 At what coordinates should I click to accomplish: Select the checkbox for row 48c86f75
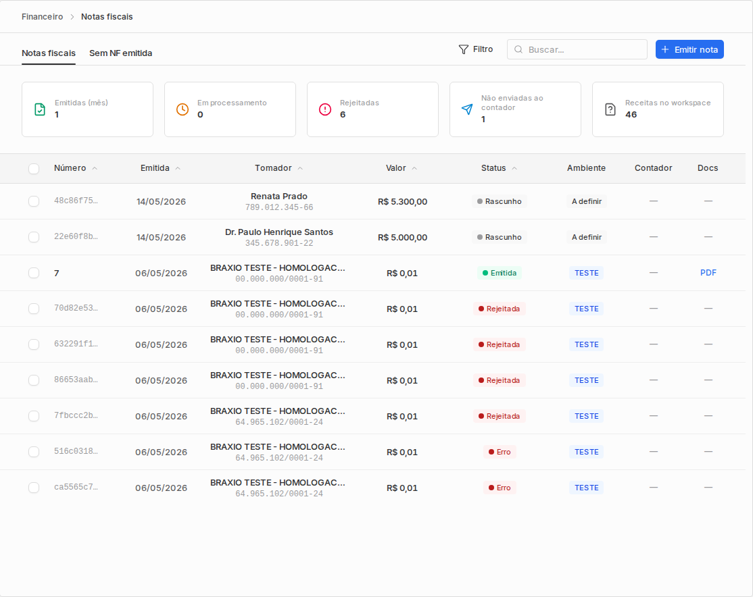[x=34, y=201]
